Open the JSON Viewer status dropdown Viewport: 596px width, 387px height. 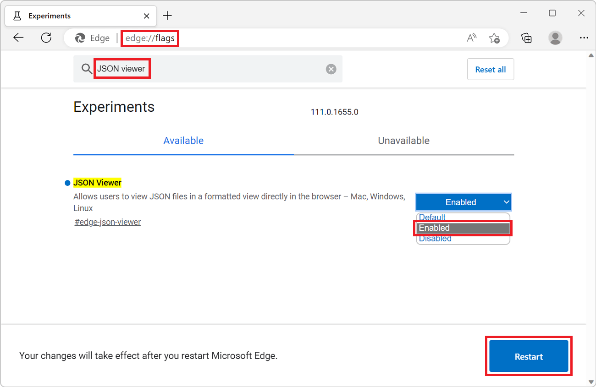pyautogui.click(x=463, y=202)
